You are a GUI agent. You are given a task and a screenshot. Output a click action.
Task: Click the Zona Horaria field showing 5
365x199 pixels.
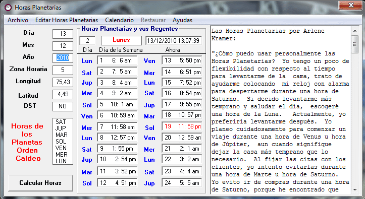[63, 70]
